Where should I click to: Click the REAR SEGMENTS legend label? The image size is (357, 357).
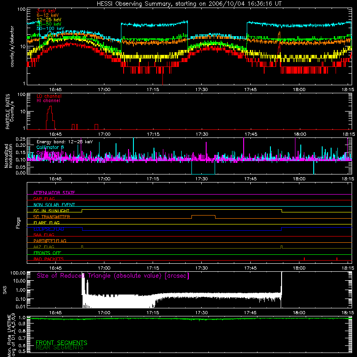[x=59, y=348]
